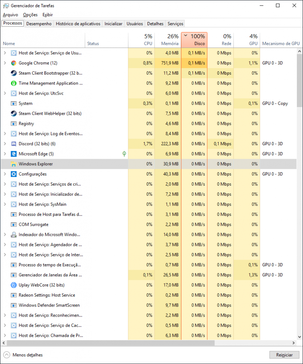Screen dimensions: 303x364
Task: Expand the Google Chrome process group
Action: [5, 63]
